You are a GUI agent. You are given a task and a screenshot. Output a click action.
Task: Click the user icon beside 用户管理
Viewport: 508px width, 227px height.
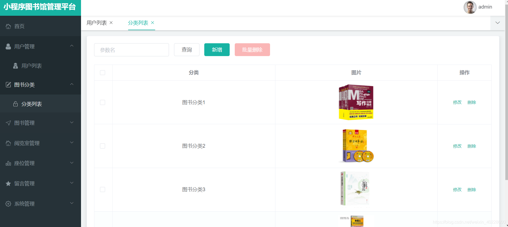[x=8, y=46]
